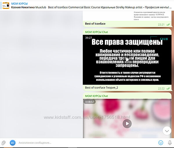Open the МОИ КУРСЫ chat title in header

click(19, 3)
